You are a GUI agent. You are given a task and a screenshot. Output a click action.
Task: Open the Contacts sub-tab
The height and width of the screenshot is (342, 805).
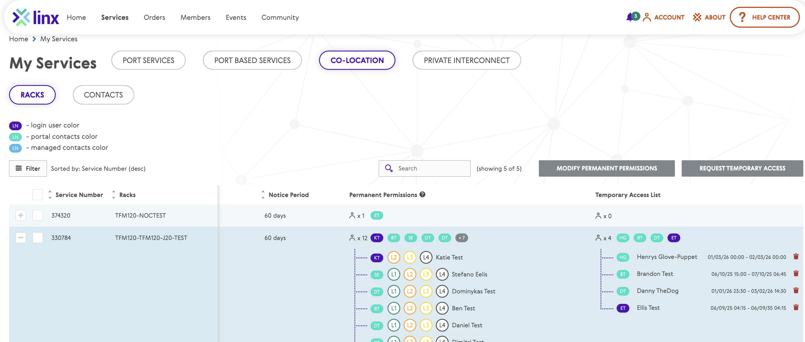(103, 95)
